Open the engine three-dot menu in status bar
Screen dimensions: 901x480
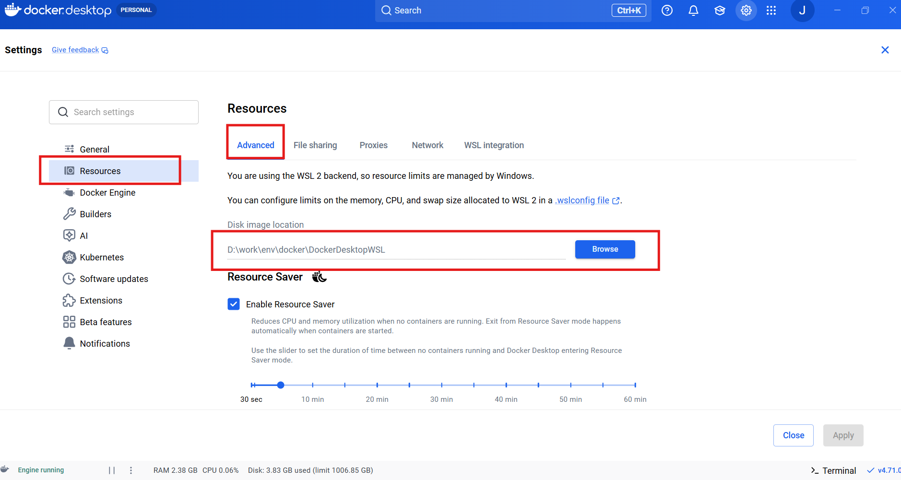coord(131,470)
